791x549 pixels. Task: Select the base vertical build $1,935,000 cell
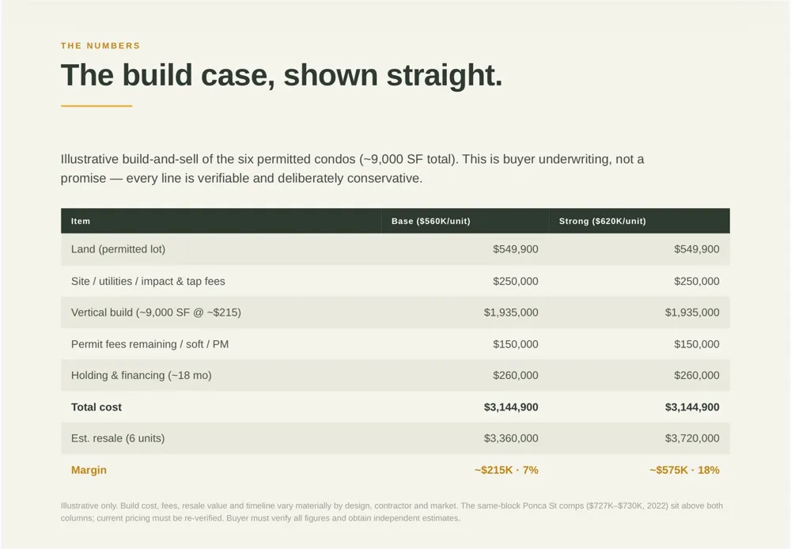[511, 312]
